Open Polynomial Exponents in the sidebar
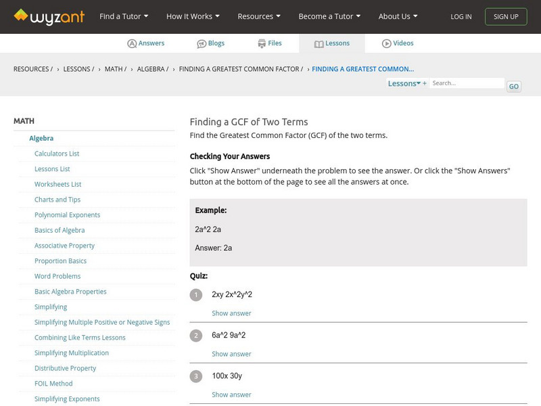The image size is (541, 406). (x=67, y=215)
